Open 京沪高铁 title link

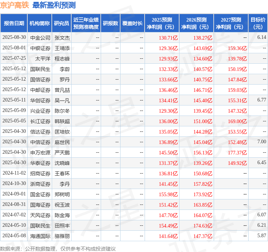coord(14,5)
